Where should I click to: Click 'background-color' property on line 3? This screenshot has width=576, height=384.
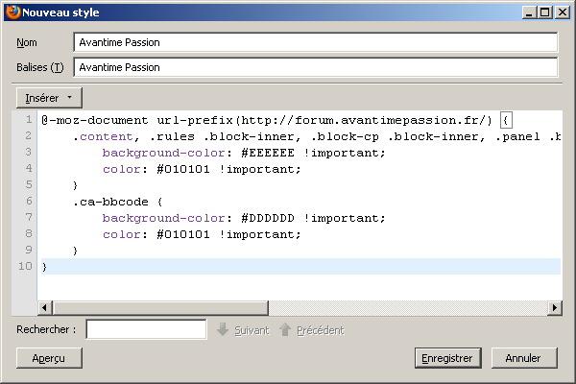point(163,153)
